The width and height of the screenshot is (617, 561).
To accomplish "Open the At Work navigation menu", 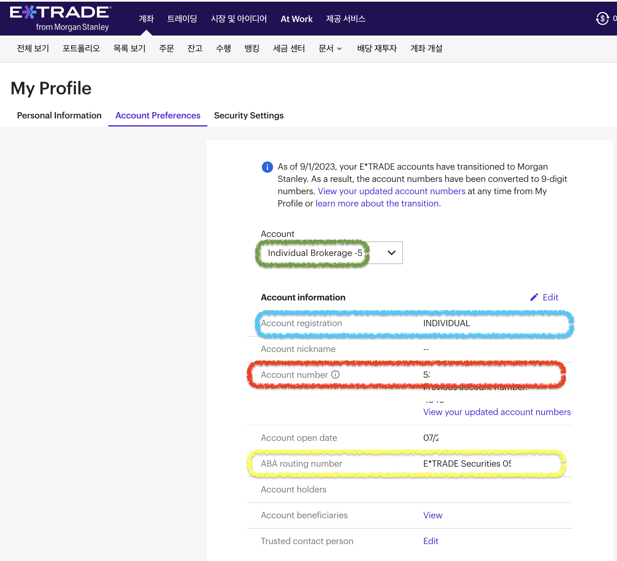I will point(297,19).
